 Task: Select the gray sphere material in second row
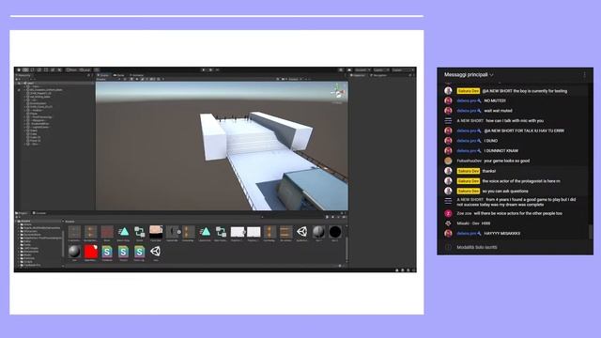pos(74,252)
